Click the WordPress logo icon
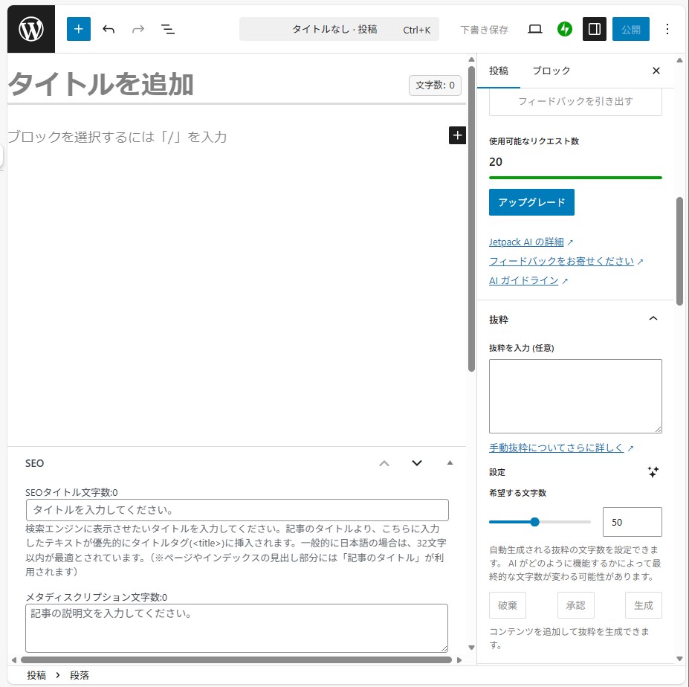The width and height of the screenshot is (689, 687). (x=31, y=30)
